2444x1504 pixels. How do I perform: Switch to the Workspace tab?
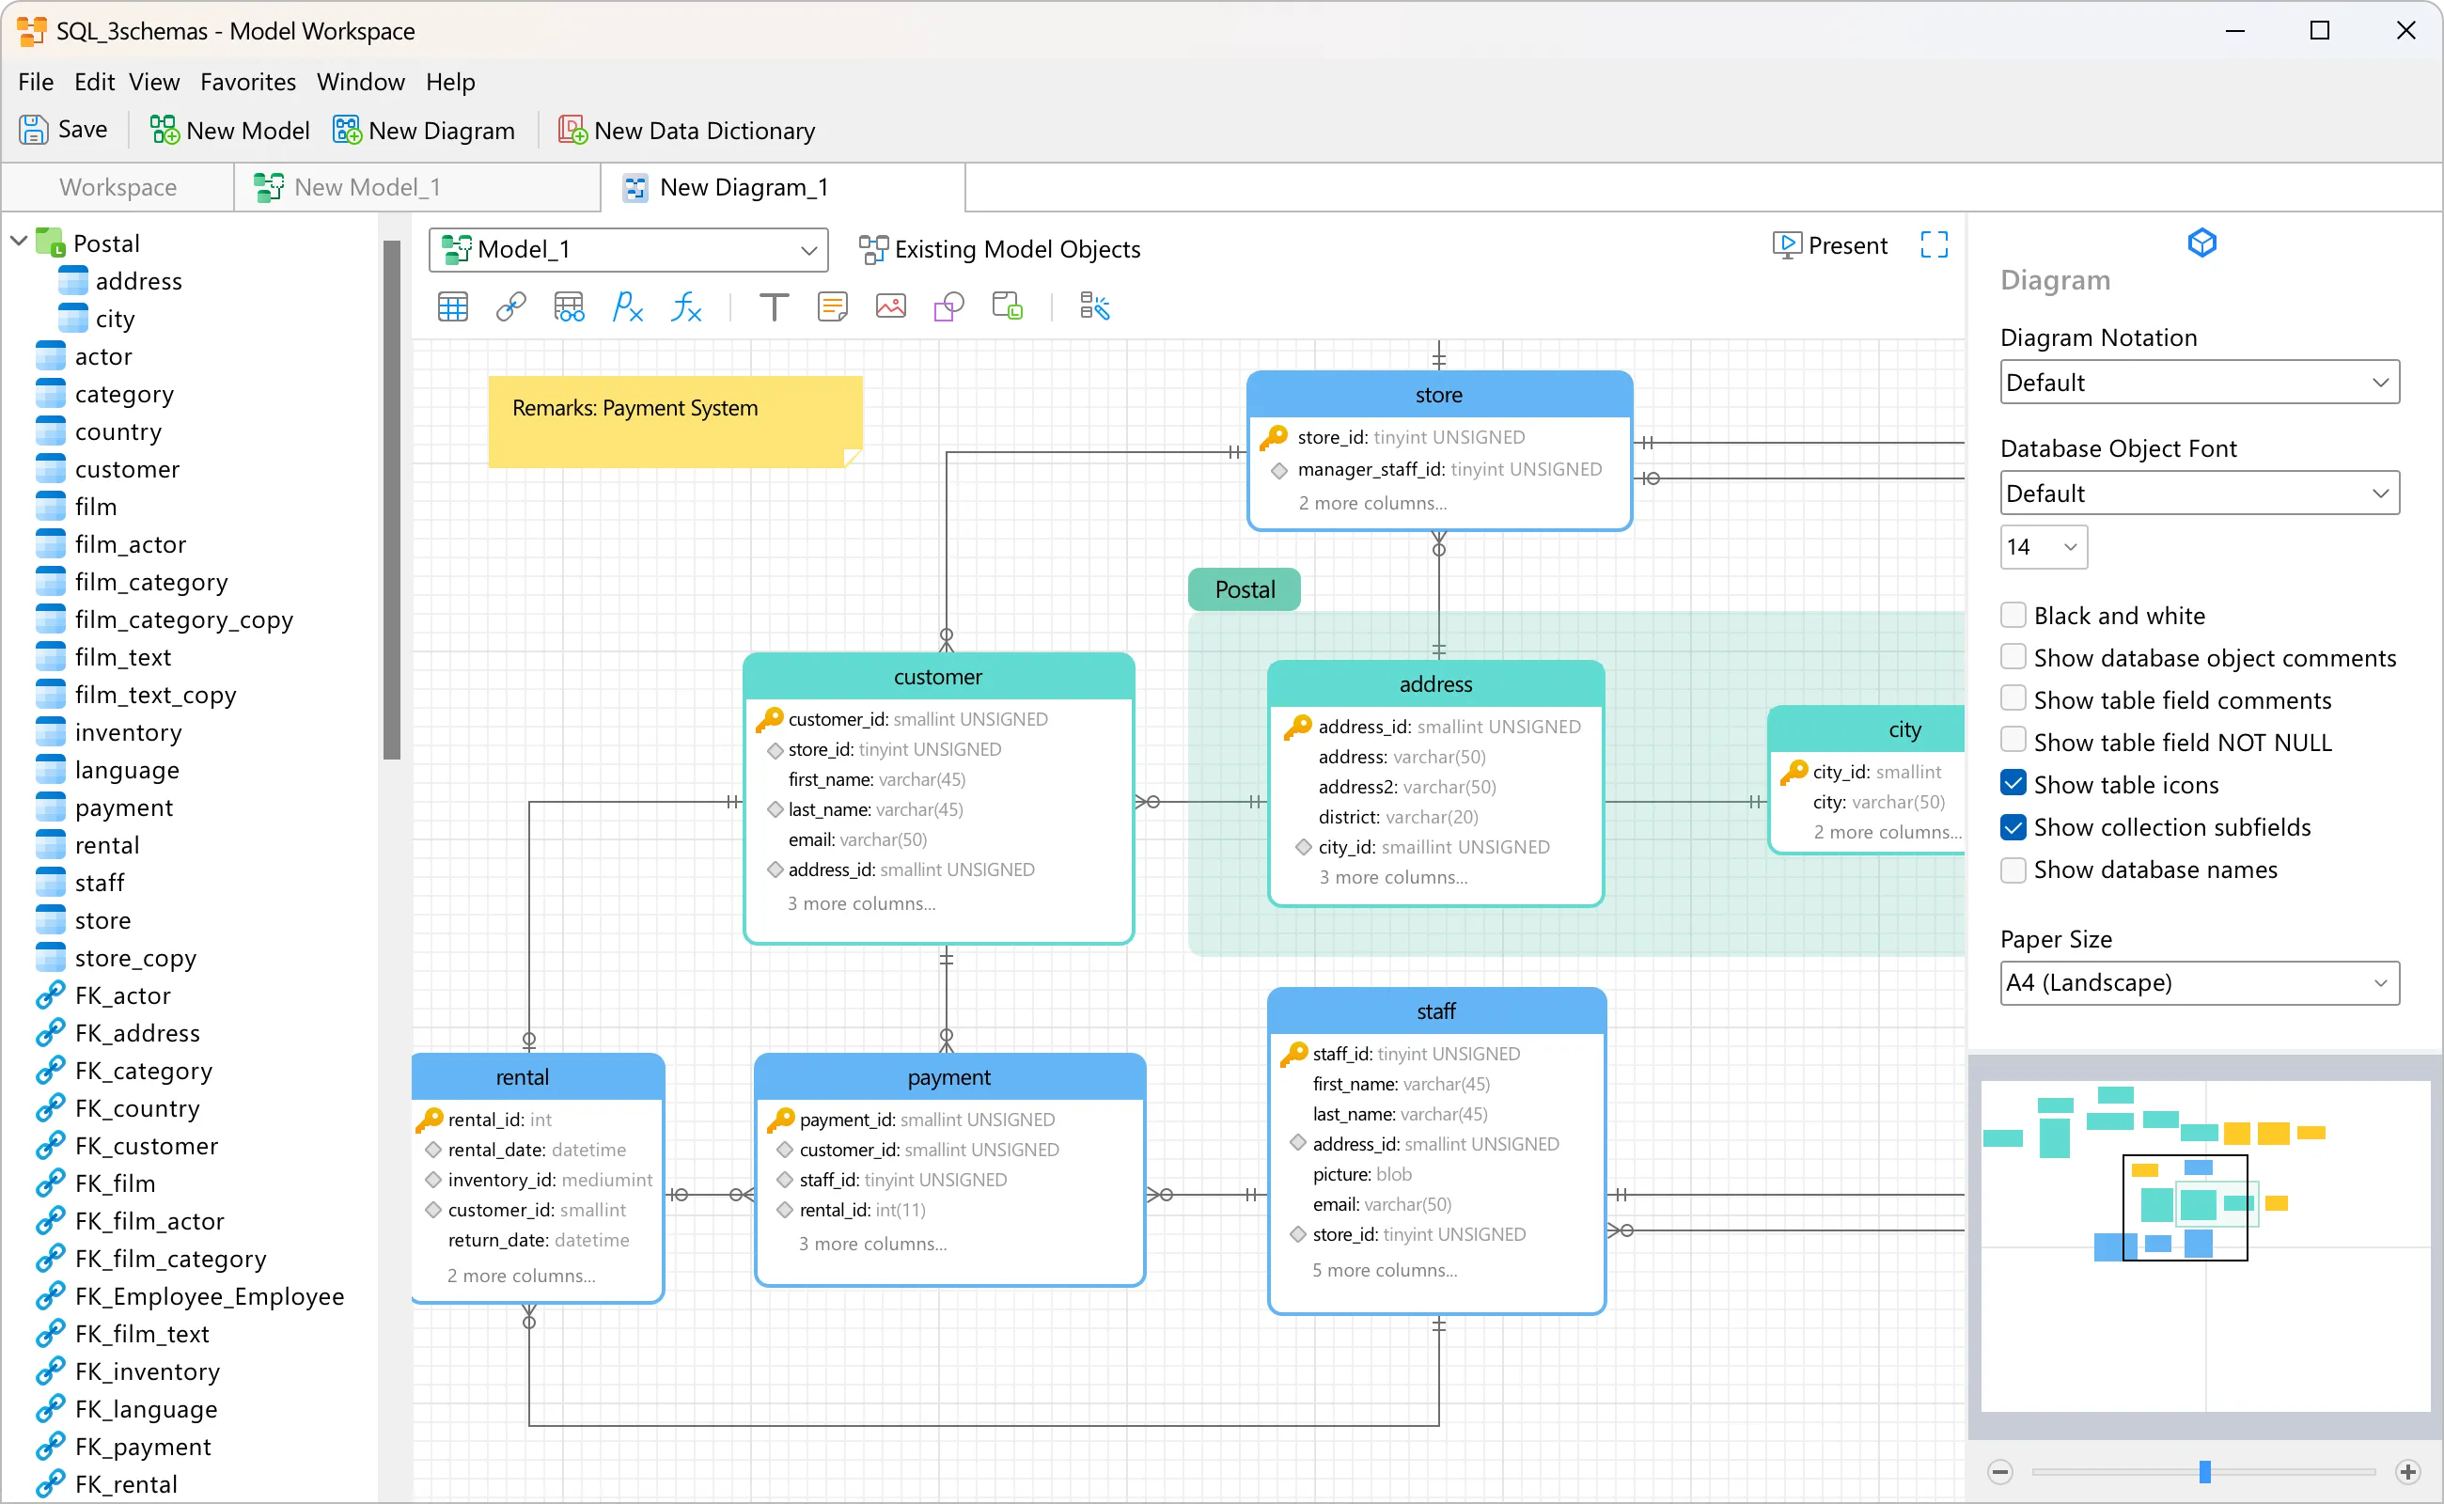click(x=117, y=187)
